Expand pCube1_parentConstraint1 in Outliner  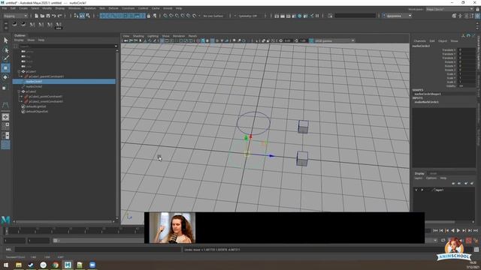pos(22,76)
